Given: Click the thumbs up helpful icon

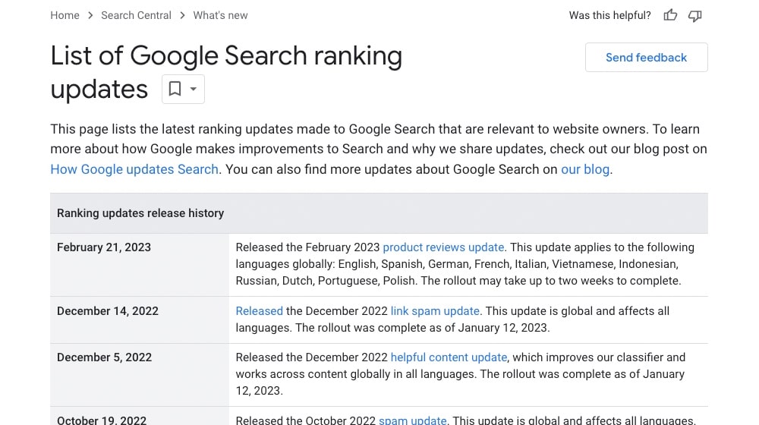Looking at the screenshot, I should point(670,15).
